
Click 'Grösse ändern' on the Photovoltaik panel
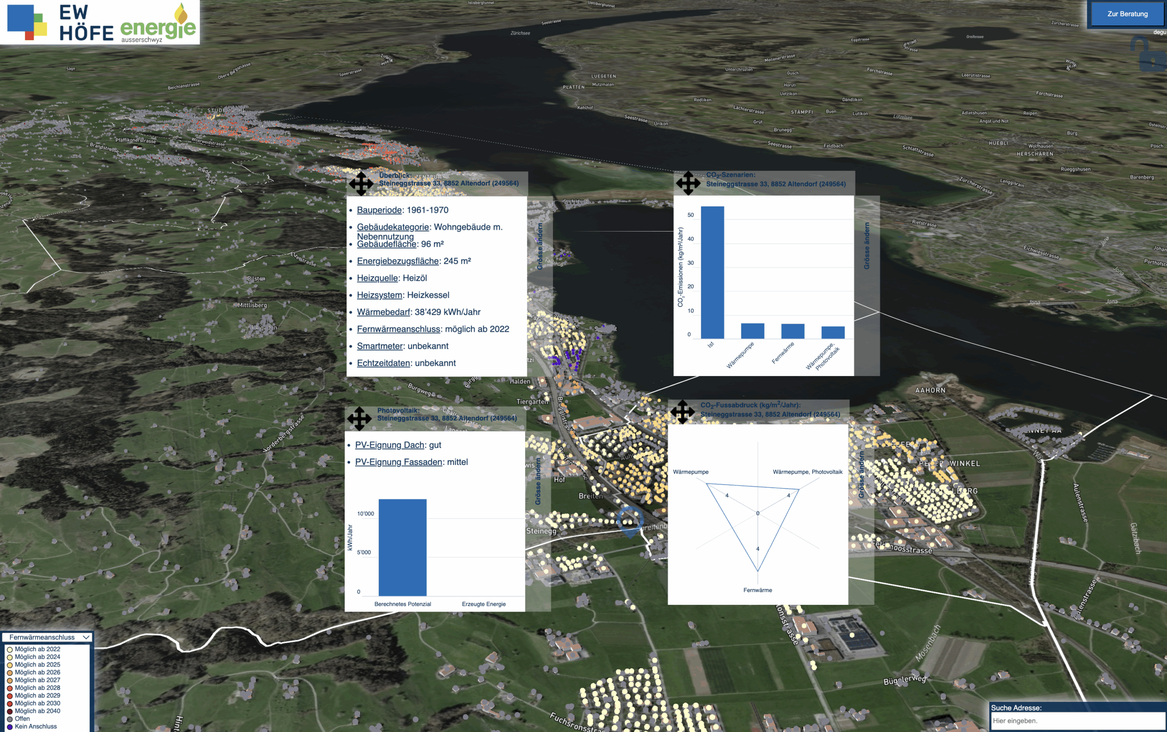(x=538, y=481)
